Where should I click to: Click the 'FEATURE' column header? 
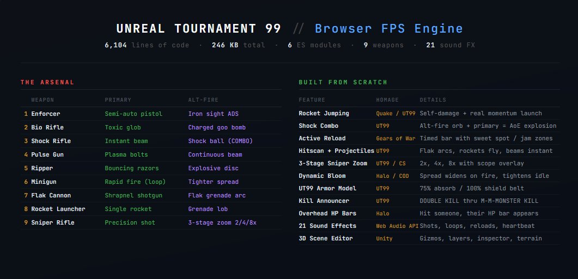tap(312, 100)
